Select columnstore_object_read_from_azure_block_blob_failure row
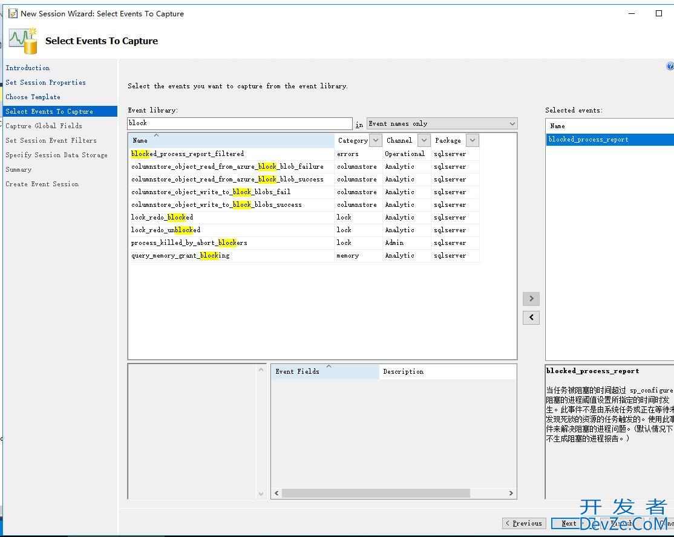The image size is (674, 537). 304,167
